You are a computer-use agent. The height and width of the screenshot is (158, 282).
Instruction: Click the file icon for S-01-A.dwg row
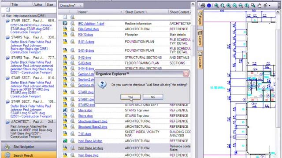[x=65, y=42]
